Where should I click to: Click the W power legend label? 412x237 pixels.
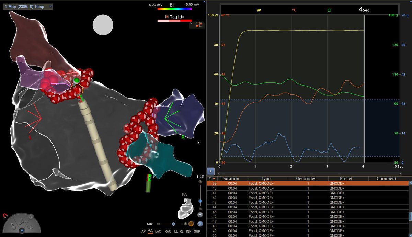pyautogui.click(x=259, y=10)
